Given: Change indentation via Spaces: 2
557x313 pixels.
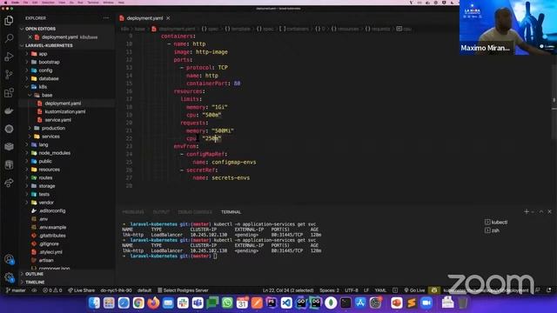Looking at the screenshot, I should pyautogui.click(x=329, y=290).
